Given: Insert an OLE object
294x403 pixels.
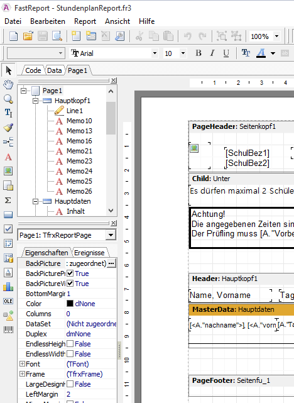Looking at the screenshot, I should [x=8, y=301].
